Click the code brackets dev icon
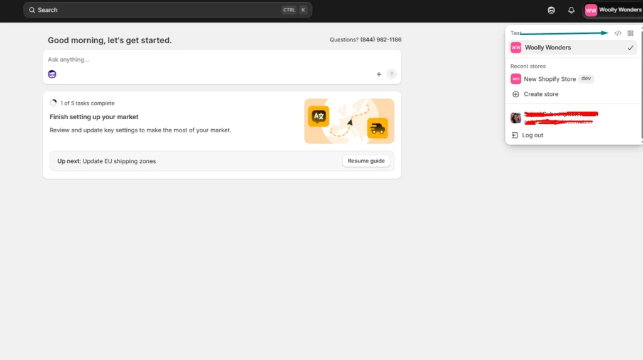Screen dimensions: 643x360 point(618,33)
